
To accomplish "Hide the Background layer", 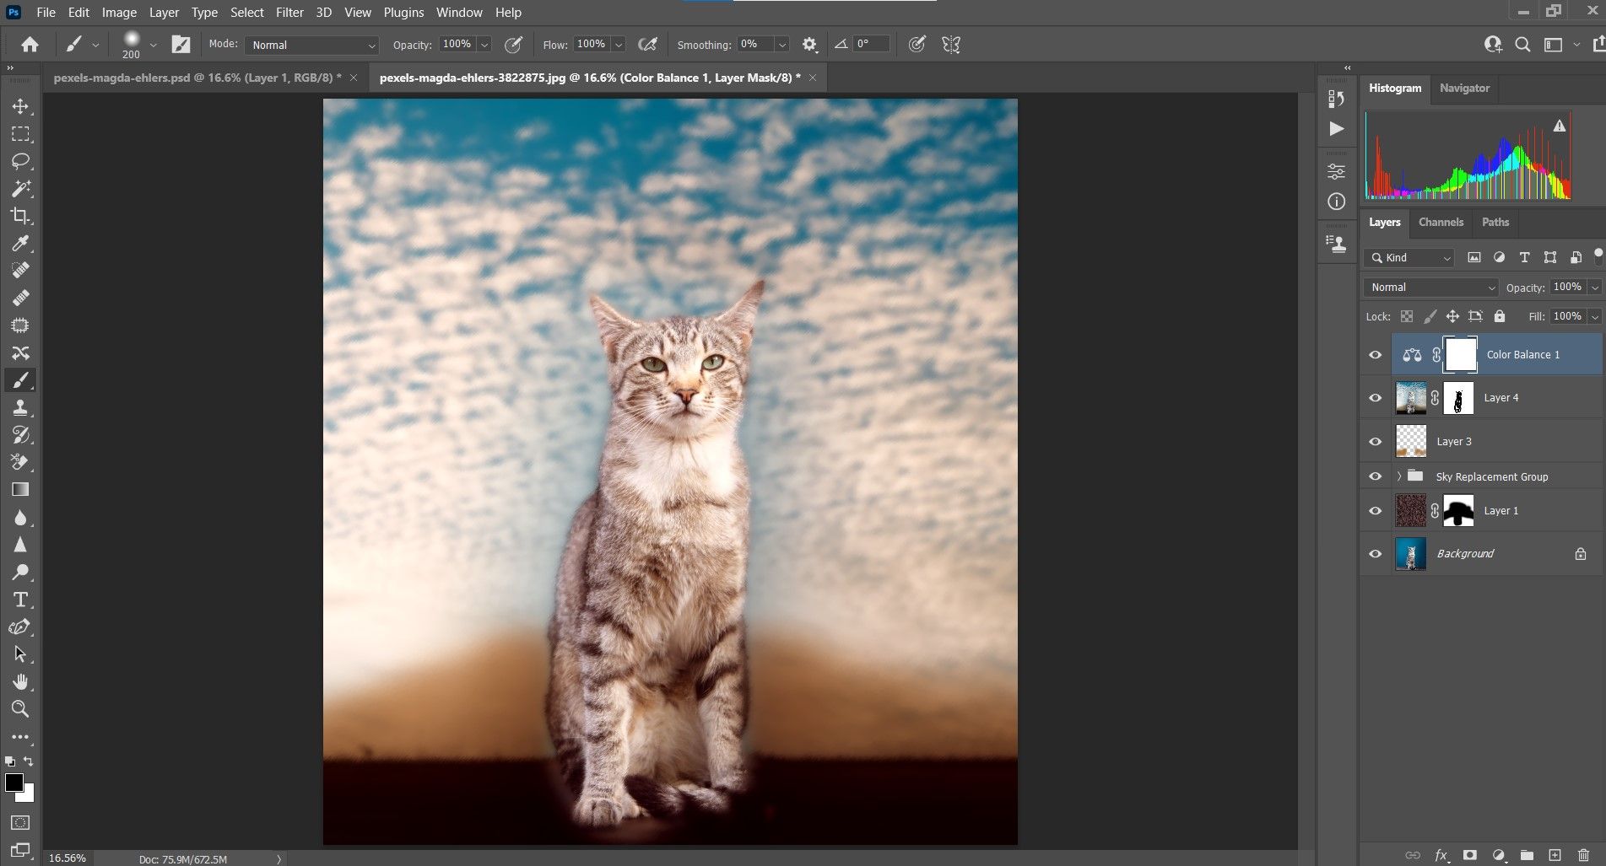I will (1375, 554).
